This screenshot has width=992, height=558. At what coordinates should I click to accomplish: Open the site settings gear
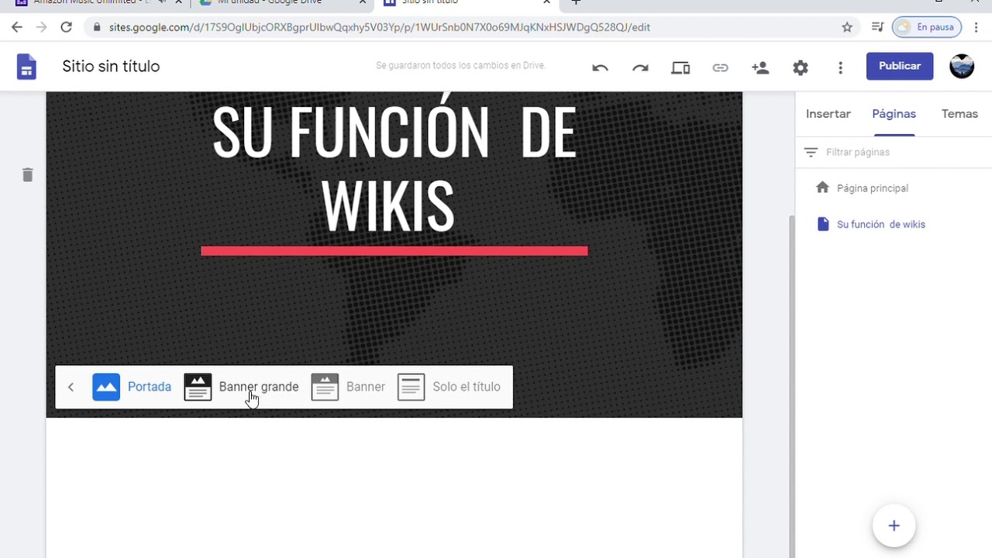tap(801, 67)
